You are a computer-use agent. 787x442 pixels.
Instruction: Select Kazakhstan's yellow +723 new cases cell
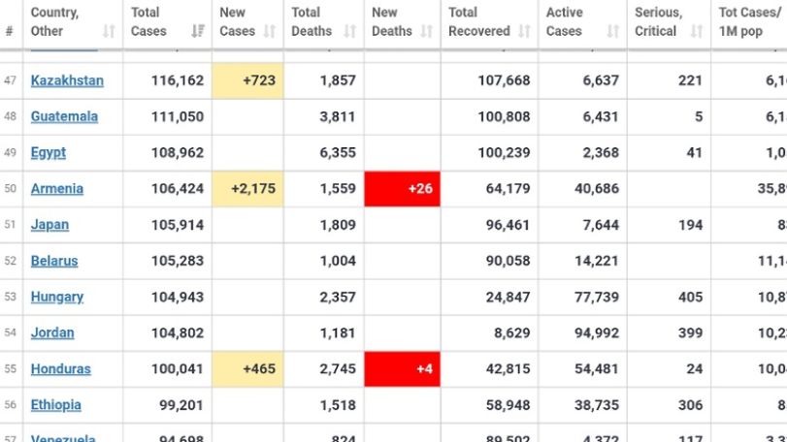click(248, 80)
